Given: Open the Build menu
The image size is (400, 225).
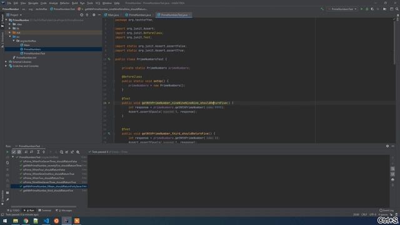Looking at the screenshot, I should [x=75, y=3].
